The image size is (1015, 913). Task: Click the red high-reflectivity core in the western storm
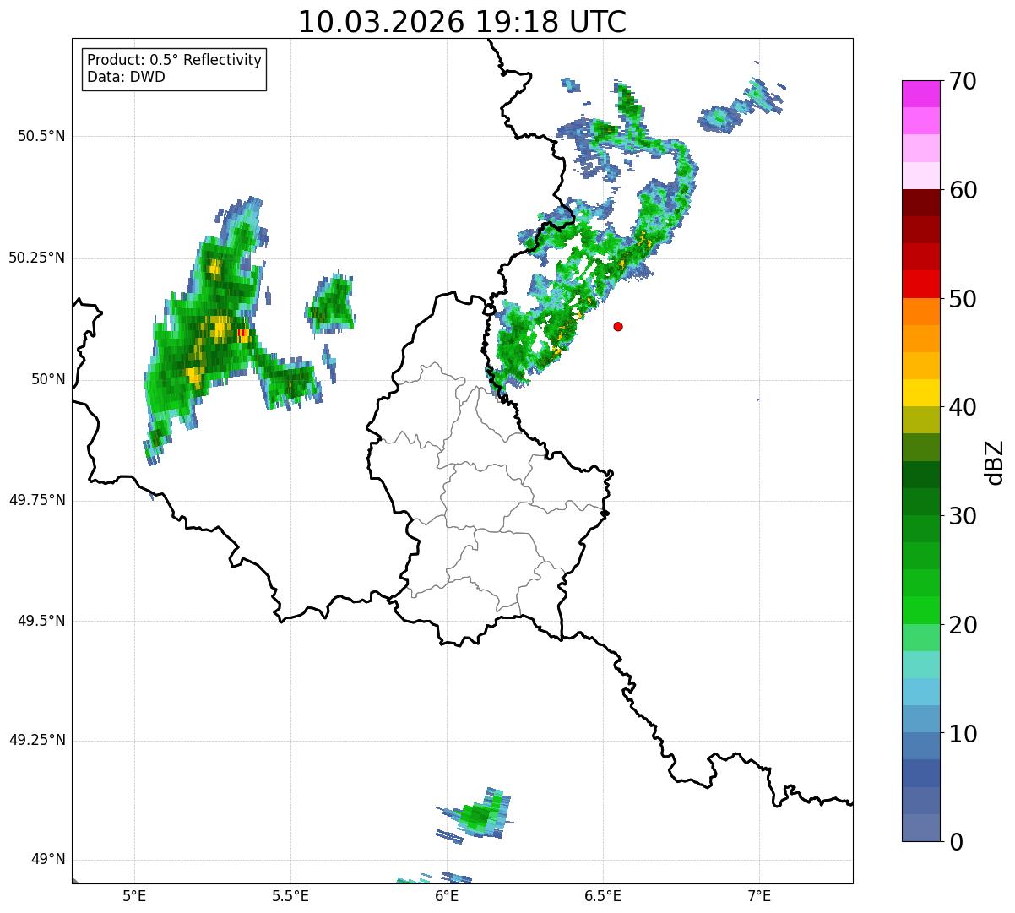click(243, 333)
